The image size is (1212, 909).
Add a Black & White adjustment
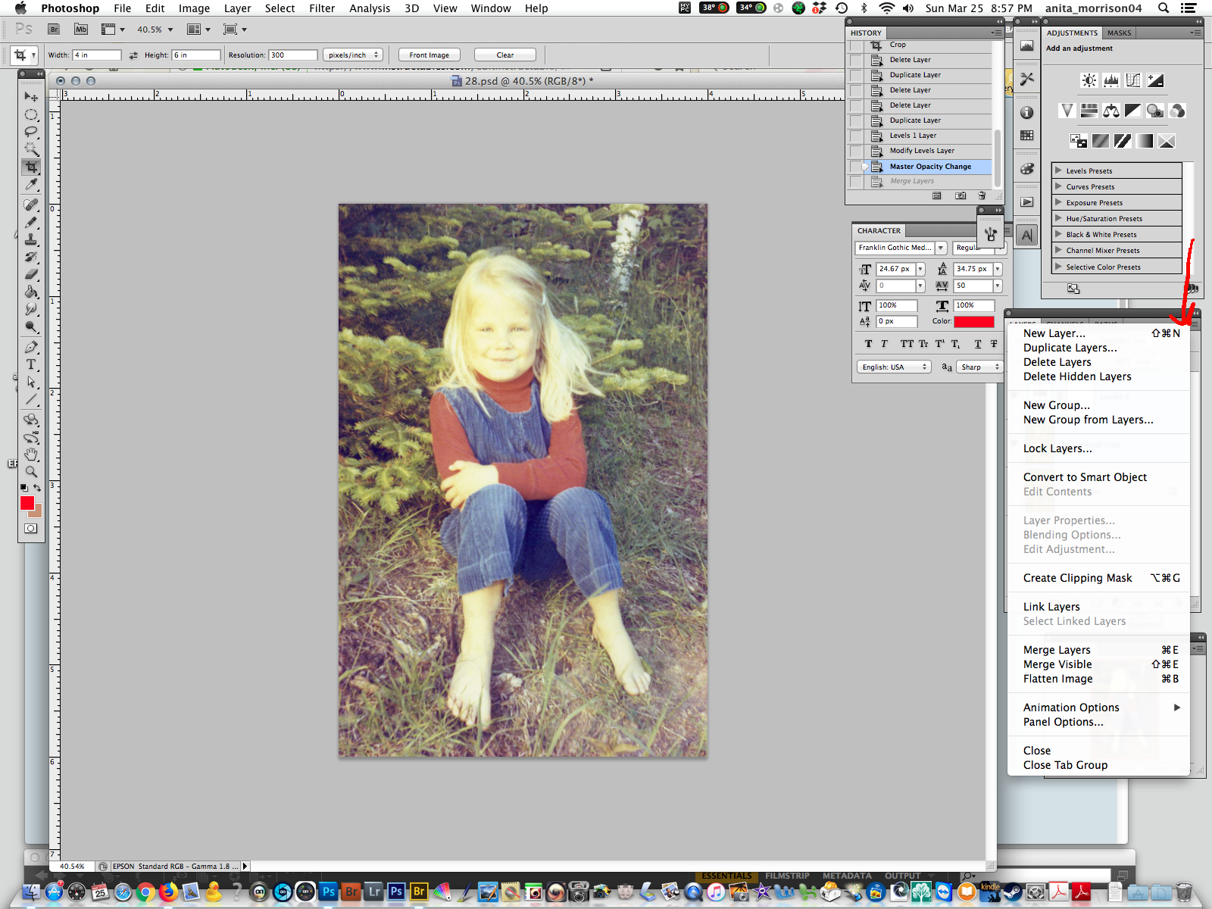point(1133,111)
